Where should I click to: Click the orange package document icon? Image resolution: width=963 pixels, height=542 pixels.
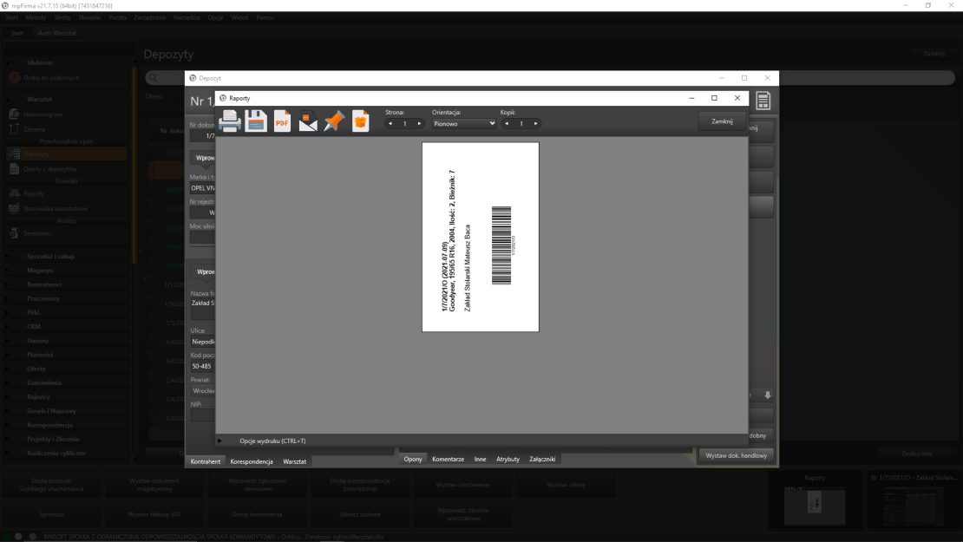[x=361, y=121]
